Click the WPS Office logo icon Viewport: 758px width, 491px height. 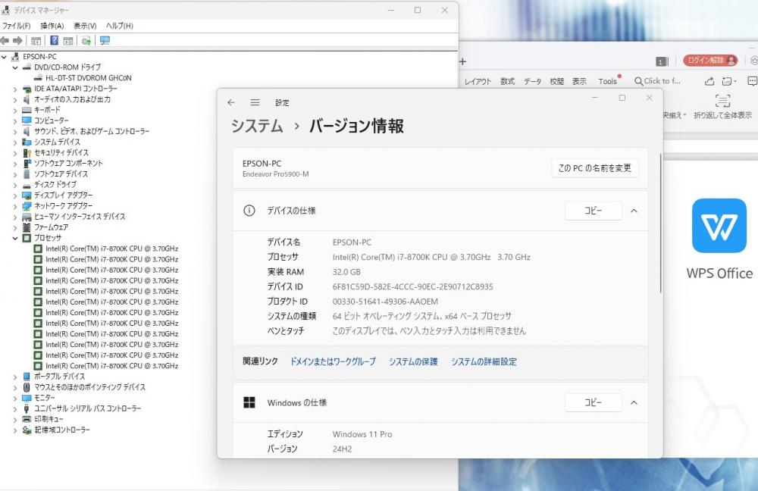point(719,226)
